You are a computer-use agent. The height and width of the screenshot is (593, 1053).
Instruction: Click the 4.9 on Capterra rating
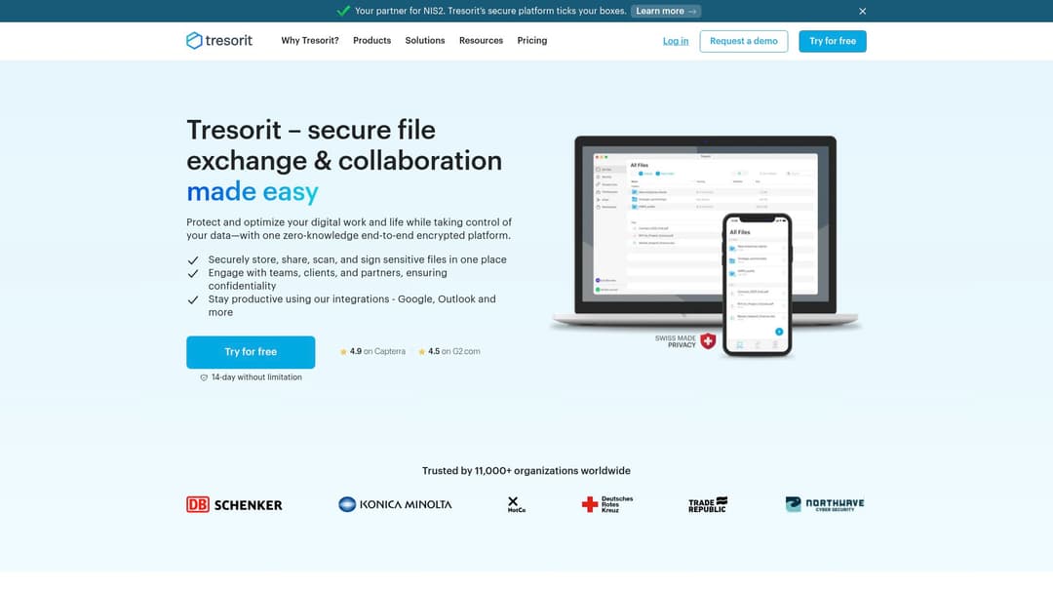click(x=372, y=351)
